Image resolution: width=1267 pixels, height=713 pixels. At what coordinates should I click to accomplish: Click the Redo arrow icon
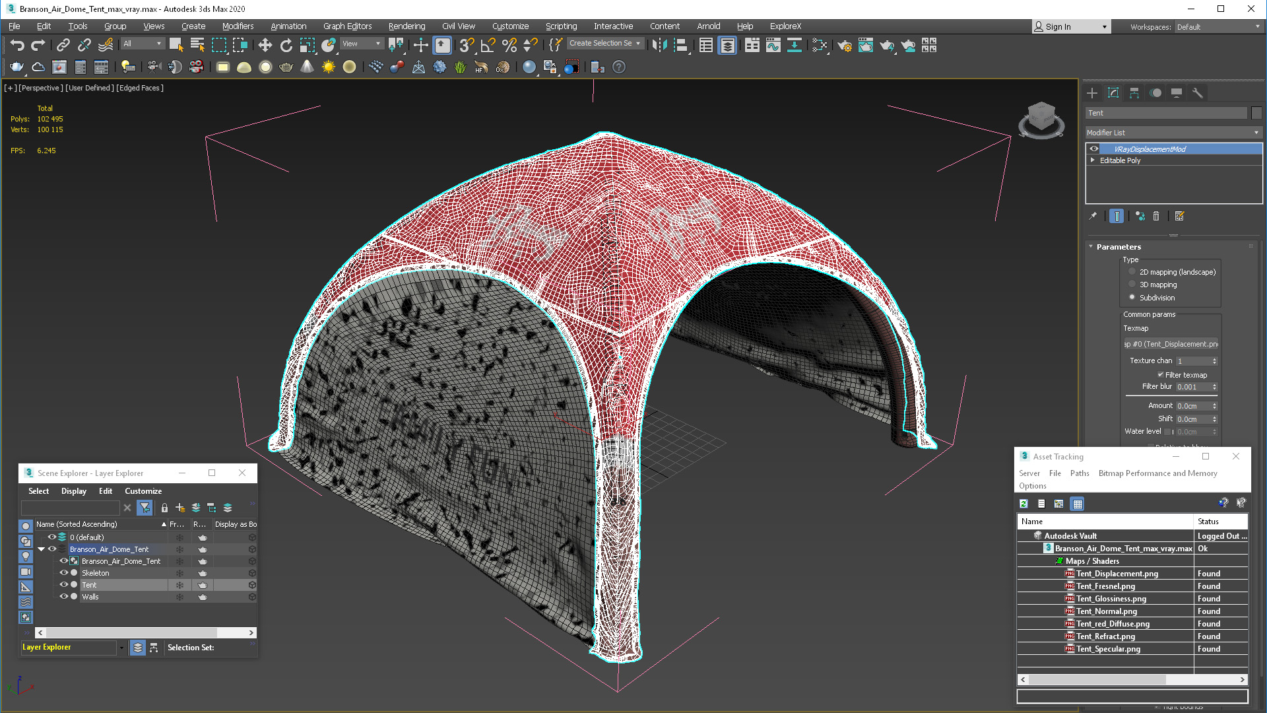coord(38,45)
